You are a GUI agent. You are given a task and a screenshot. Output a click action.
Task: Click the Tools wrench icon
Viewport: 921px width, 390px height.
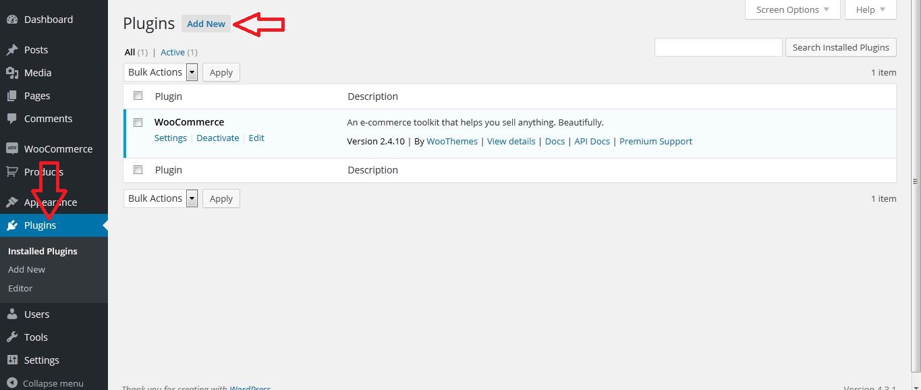[11, 337]
